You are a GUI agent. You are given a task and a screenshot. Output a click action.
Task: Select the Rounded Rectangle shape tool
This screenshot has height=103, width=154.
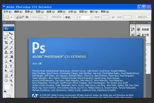tap(11, 71)
